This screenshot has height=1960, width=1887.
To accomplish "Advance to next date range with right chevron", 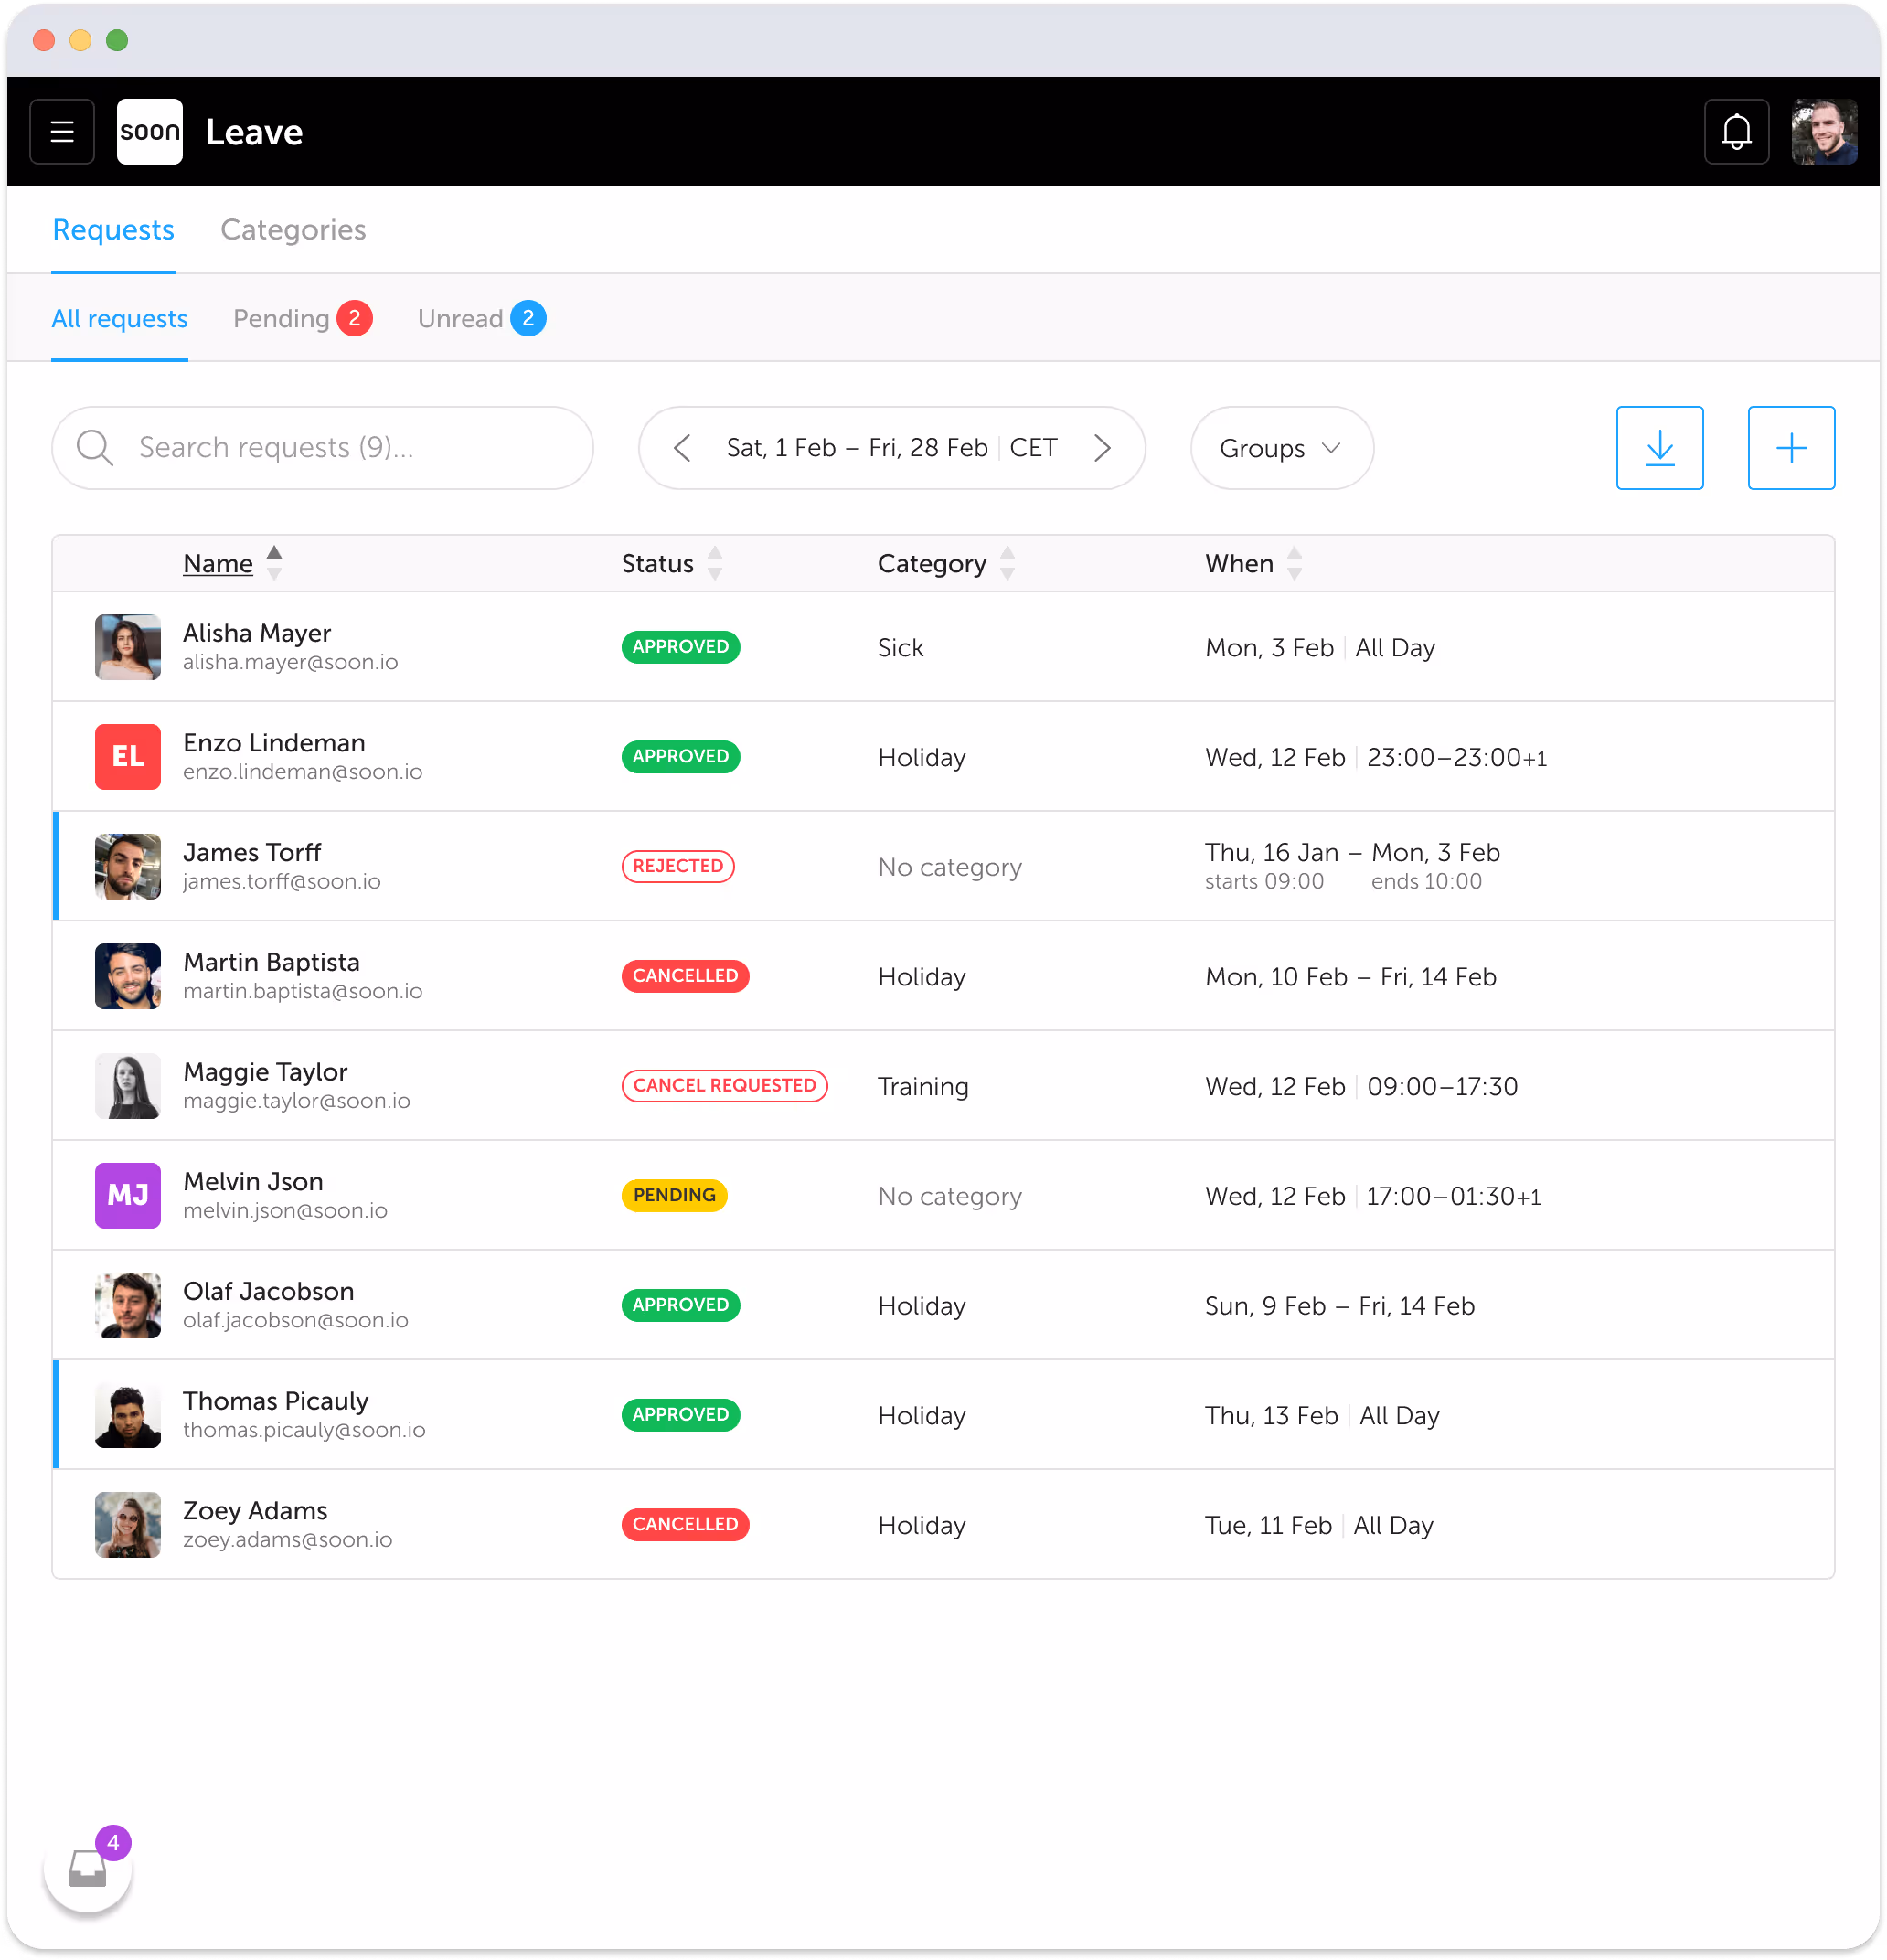I will pos(1103,448).
